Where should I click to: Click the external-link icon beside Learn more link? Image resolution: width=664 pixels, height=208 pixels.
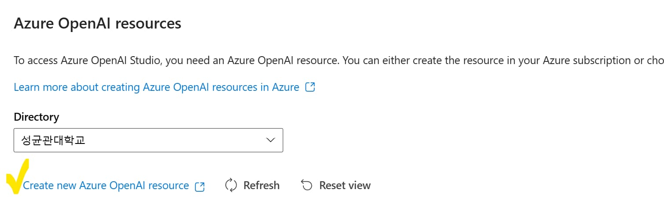(x=310, y=87)
